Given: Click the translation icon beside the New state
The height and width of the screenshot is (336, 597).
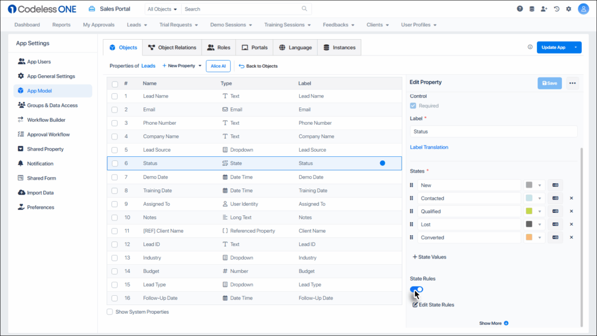Looking at the screenshot, I should tap(555, 185).
